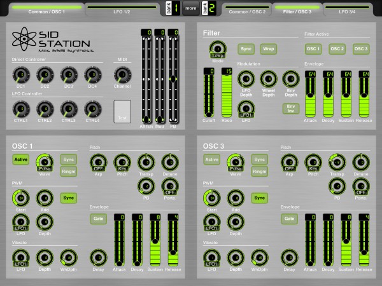Click the DC2 knob
The height and width of the screenshot is (286, 382).
(x=45, y=74)
